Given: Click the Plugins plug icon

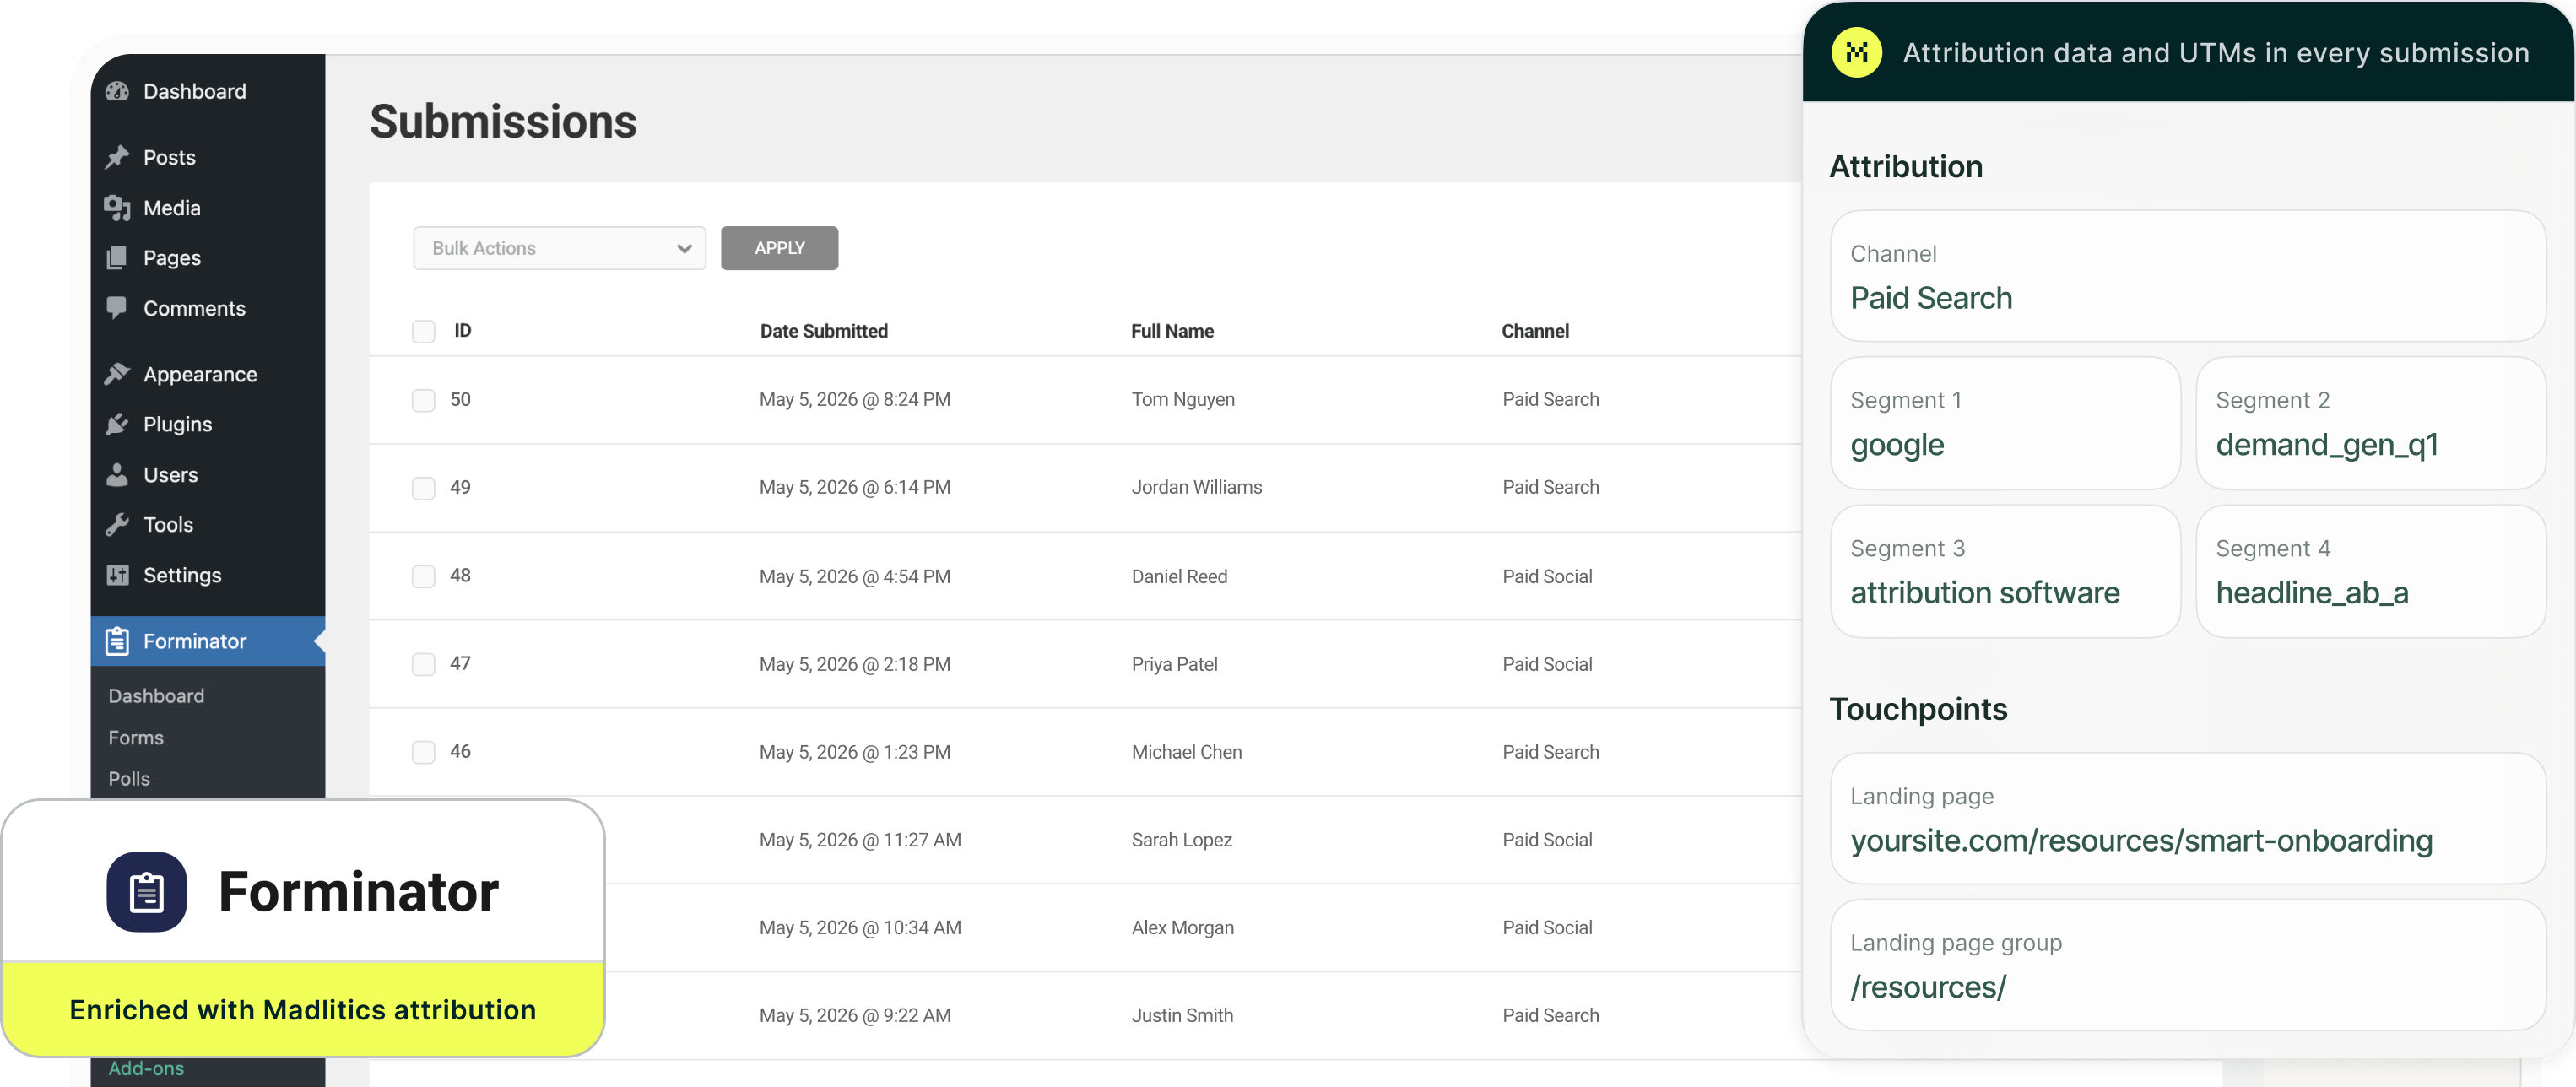Looking at the screenshot, I should point(117,424).
